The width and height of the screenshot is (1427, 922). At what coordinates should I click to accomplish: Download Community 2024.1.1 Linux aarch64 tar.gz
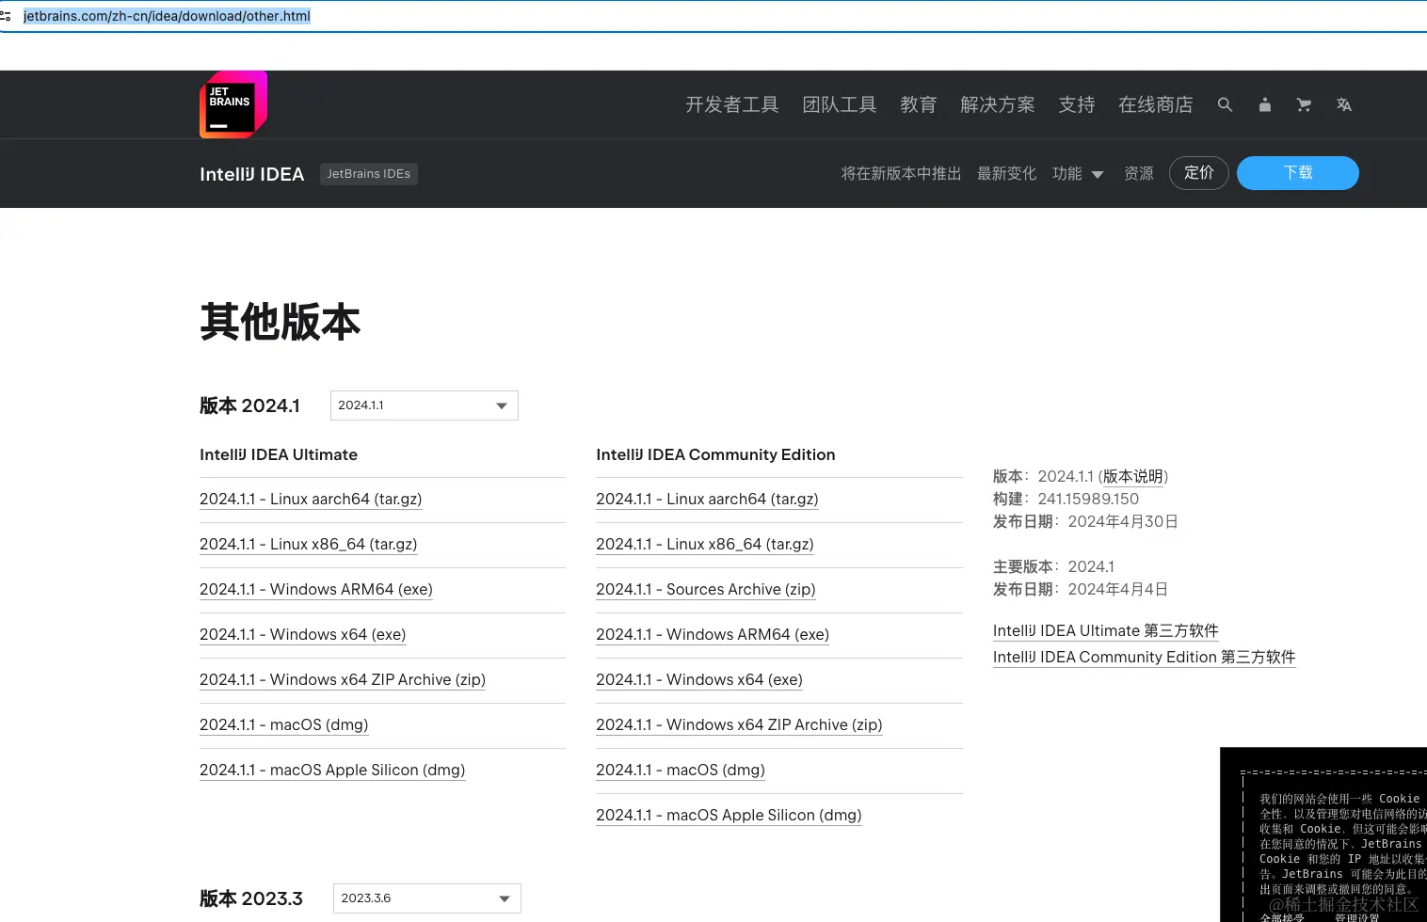(707, 500)
